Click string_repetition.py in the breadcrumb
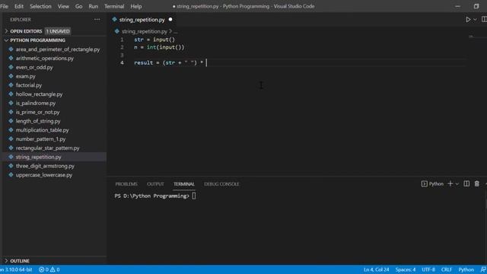 (x=145, y=31)
